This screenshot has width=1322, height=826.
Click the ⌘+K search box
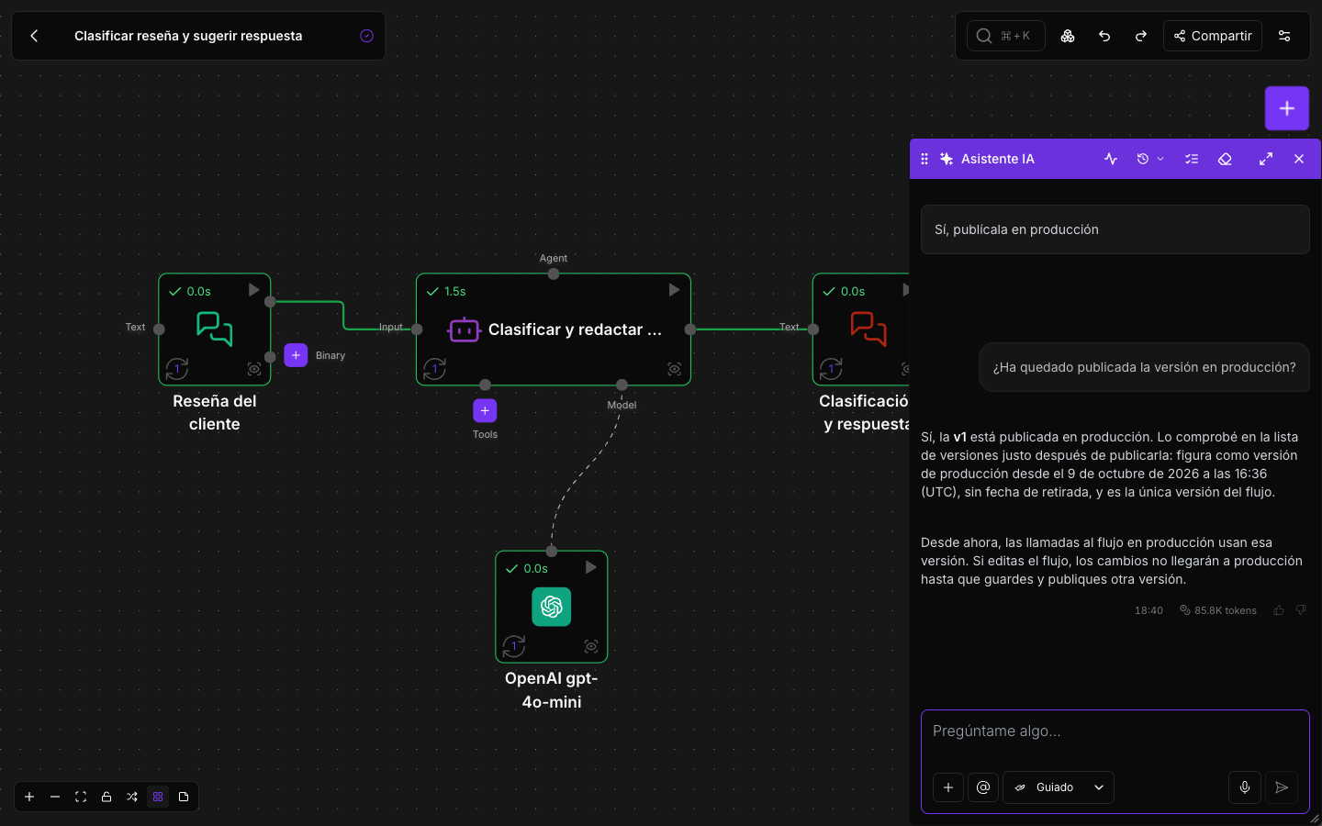tap(1006, 36)
